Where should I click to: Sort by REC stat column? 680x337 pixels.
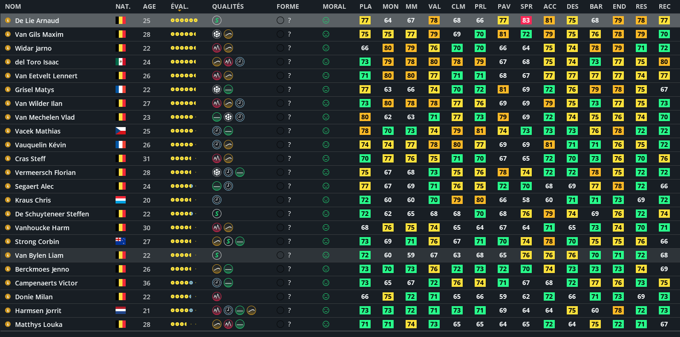pyautogui.click(x=665, y=6)
